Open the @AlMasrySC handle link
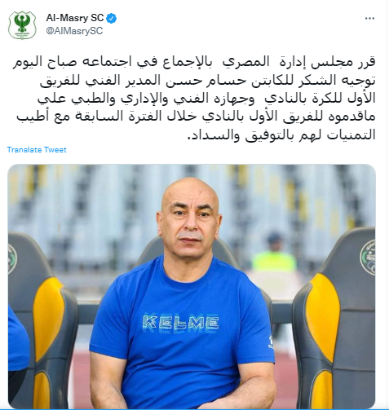 (x=74, y=31)
